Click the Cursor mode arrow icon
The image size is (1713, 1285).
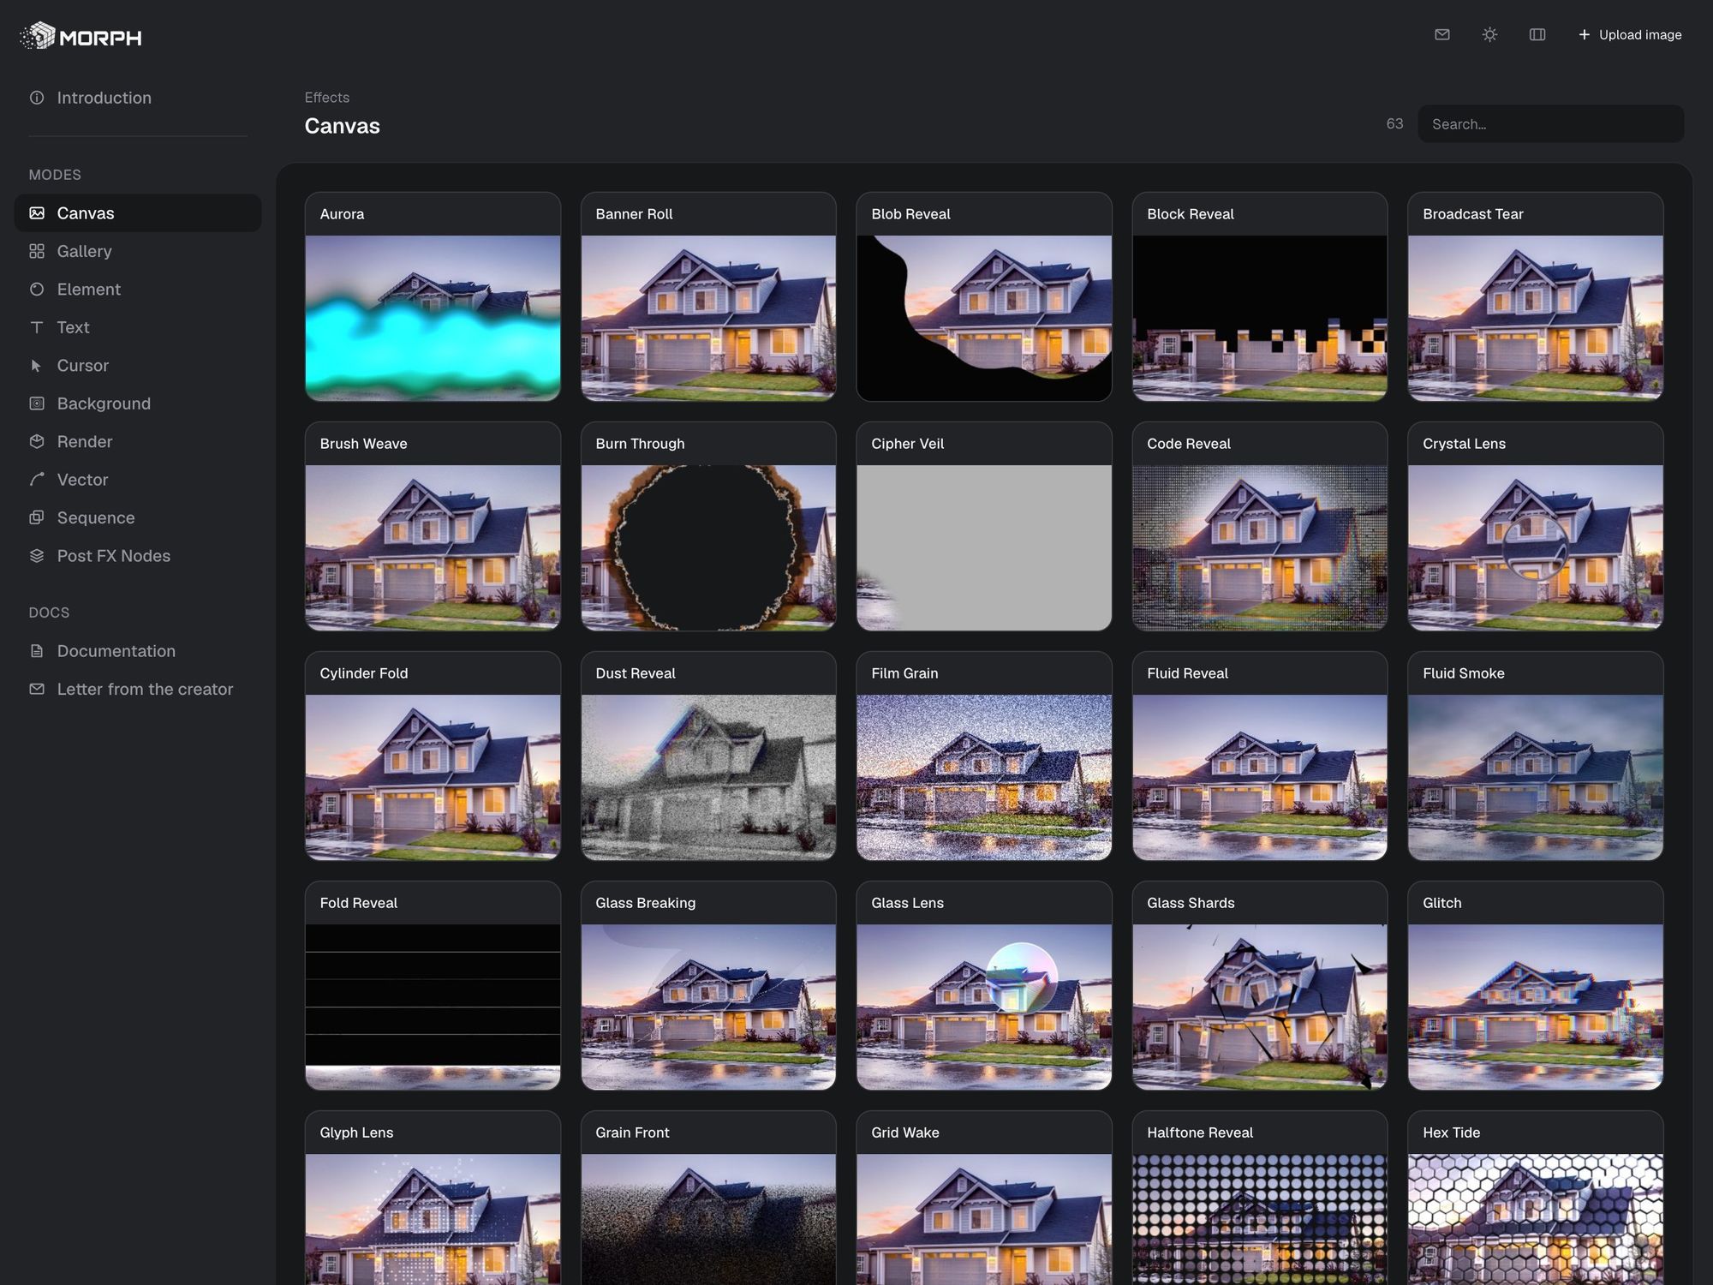[x=37, y=366]
